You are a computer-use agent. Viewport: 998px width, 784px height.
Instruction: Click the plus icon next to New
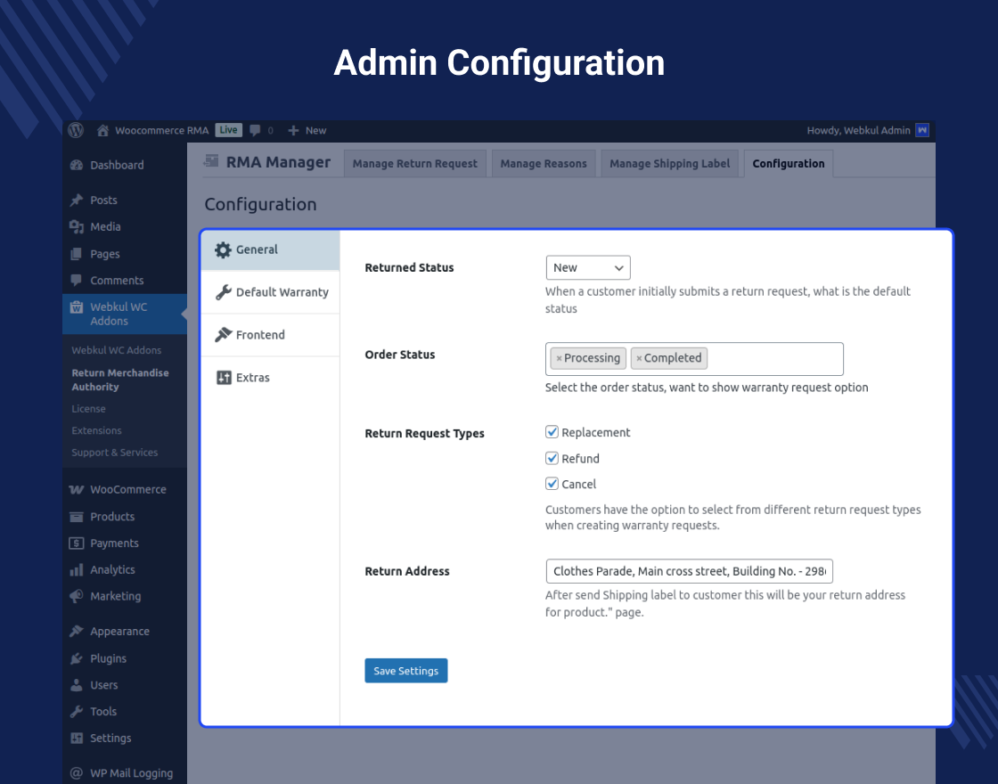tap(293, 130)
